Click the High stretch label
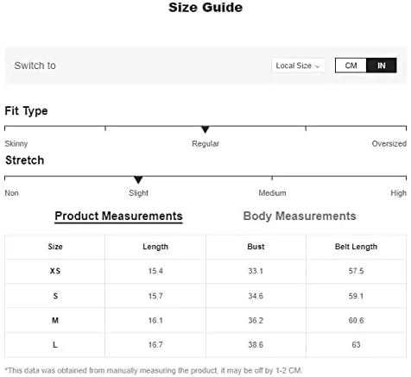 398,193
